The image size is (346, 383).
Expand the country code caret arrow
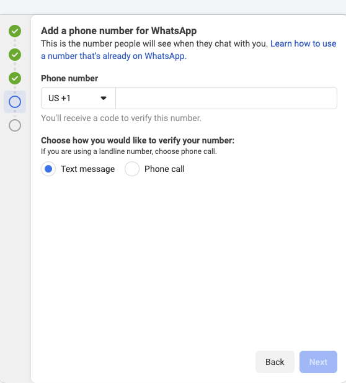104,98
